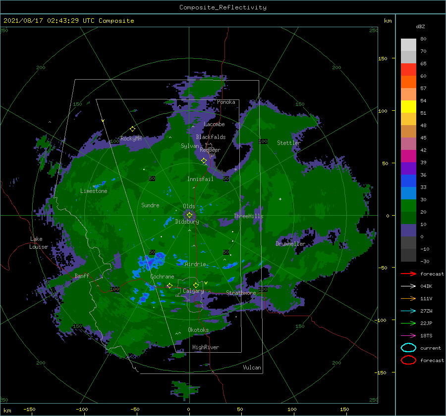Click the Ponoka label
This screenshot has width=446, height=416.
pos(226,102)
